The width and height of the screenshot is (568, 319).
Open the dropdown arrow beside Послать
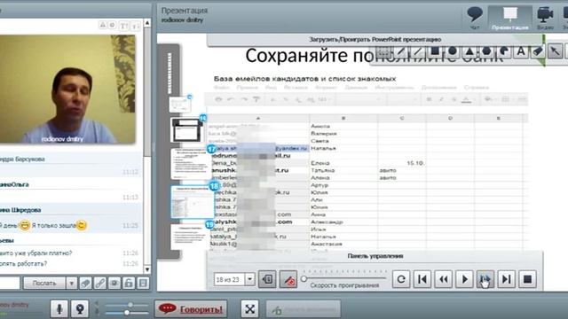point(71,284)
